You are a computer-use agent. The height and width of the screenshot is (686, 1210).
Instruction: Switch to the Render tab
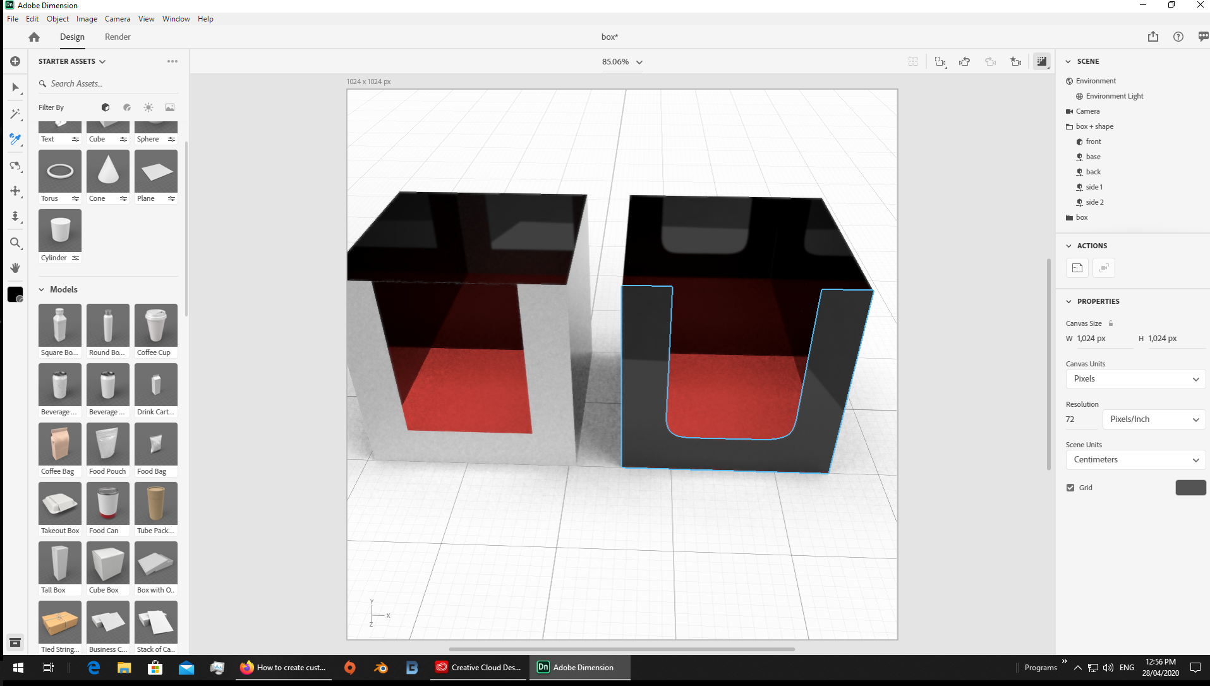[117, 37]
